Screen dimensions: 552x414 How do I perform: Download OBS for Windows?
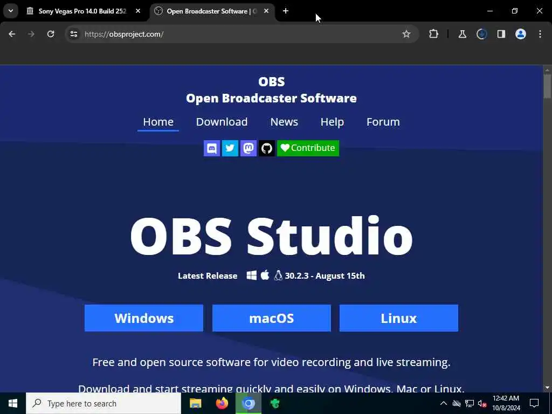pos(143,318)
